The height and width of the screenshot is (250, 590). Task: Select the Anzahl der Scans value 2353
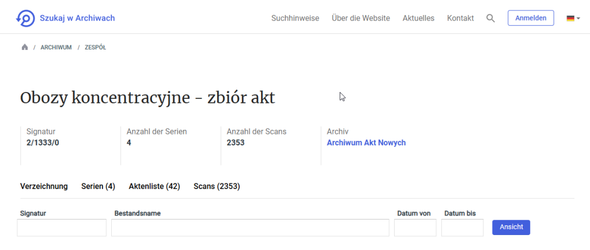click(x=236, y=143)
